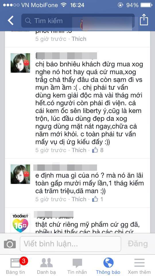This screenshot has width=155, height=276.
Task: Switch to Tin nhắn messages tab
Action: 77,265
